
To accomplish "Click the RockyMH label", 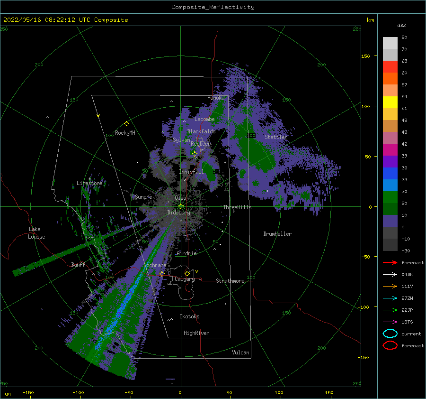I will 125,133.
